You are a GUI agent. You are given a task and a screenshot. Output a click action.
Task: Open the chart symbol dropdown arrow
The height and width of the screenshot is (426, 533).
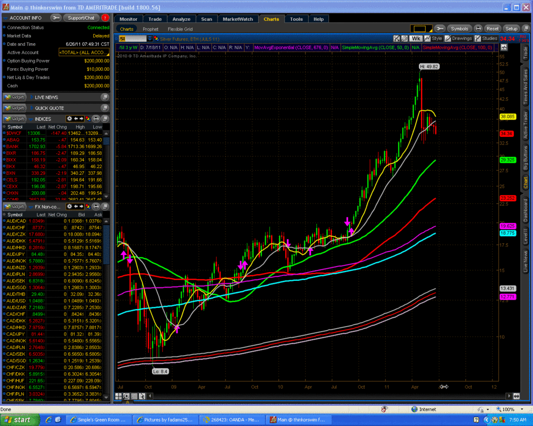pyautogui.click(x=150, y=38)
